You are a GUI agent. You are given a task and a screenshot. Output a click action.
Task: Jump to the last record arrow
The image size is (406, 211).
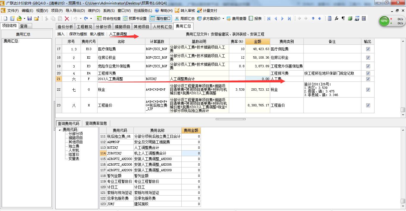click(289, 18)
